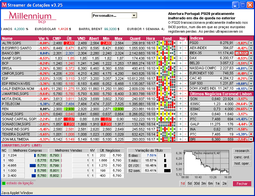255x196 pixels.
Task: Click the plus icon in REN row
Action: [x=180, y=109]
